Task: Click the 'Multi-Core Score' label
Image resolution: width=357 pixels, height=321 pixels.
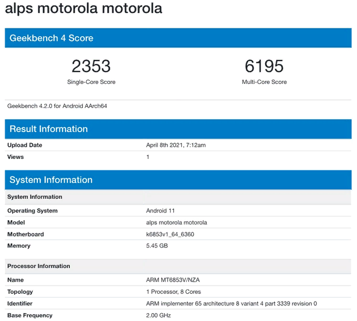Action: (264, 82)
